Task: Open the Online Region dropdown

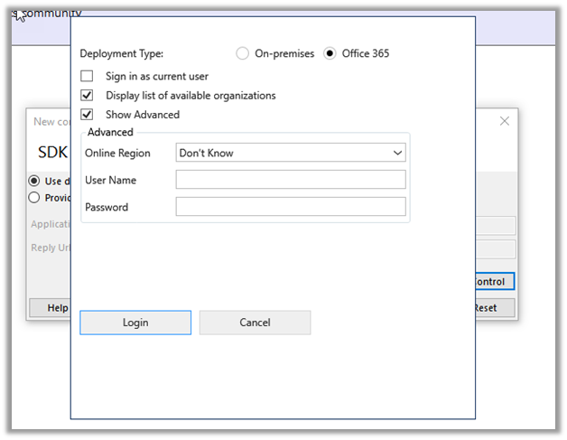Action: (290, 154)
